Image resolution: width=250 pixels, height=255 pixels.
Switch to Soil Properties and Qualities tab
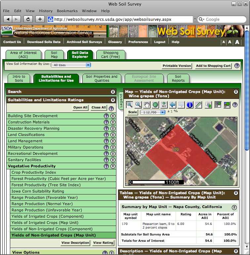[x=102, y=78]
